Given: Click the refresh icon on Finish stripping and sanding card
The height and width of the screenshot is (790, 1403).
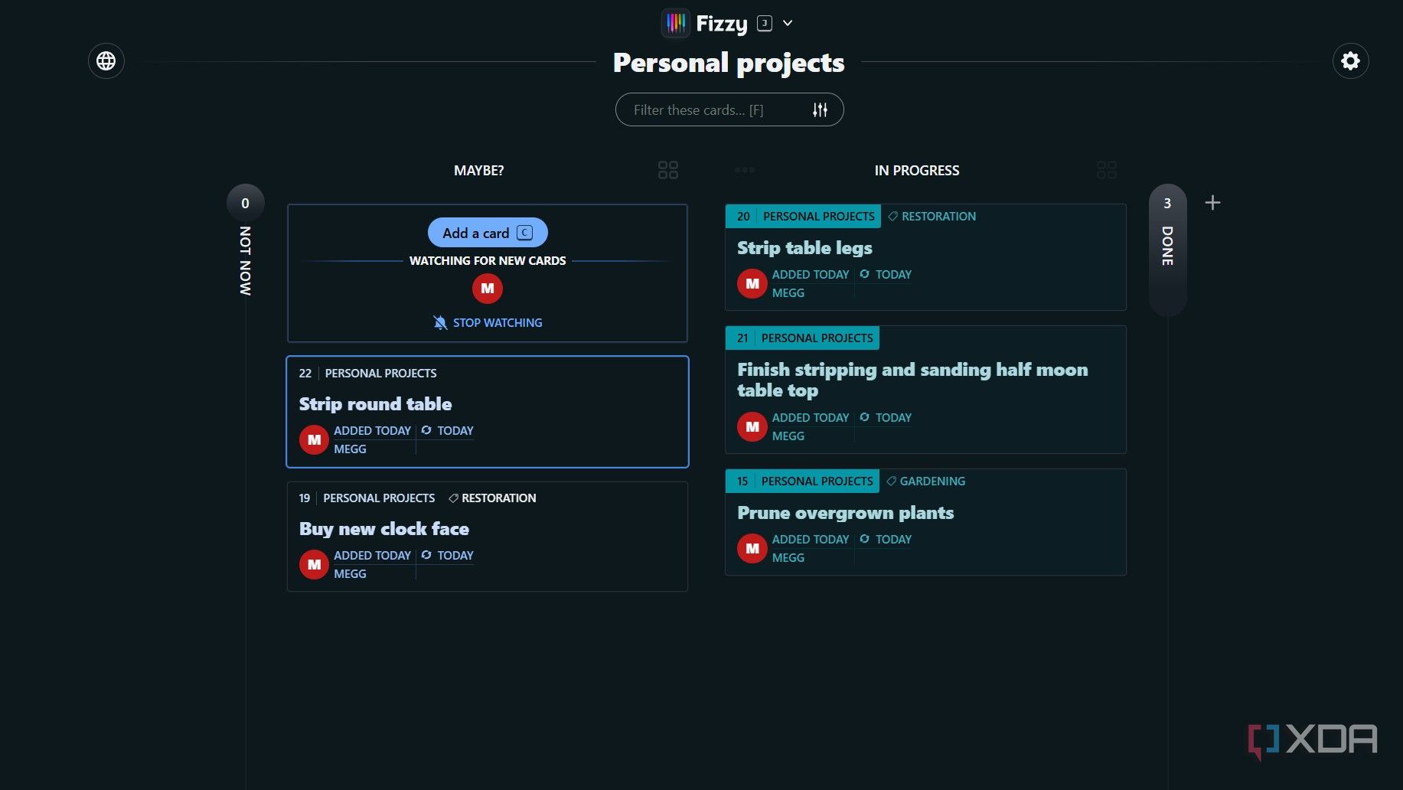Looking at the screenshot, I should coord(864,417).
